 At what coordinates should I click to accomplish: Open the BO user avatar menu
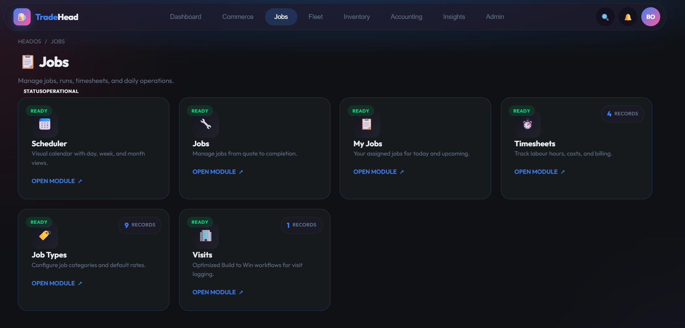click(650, 17)
